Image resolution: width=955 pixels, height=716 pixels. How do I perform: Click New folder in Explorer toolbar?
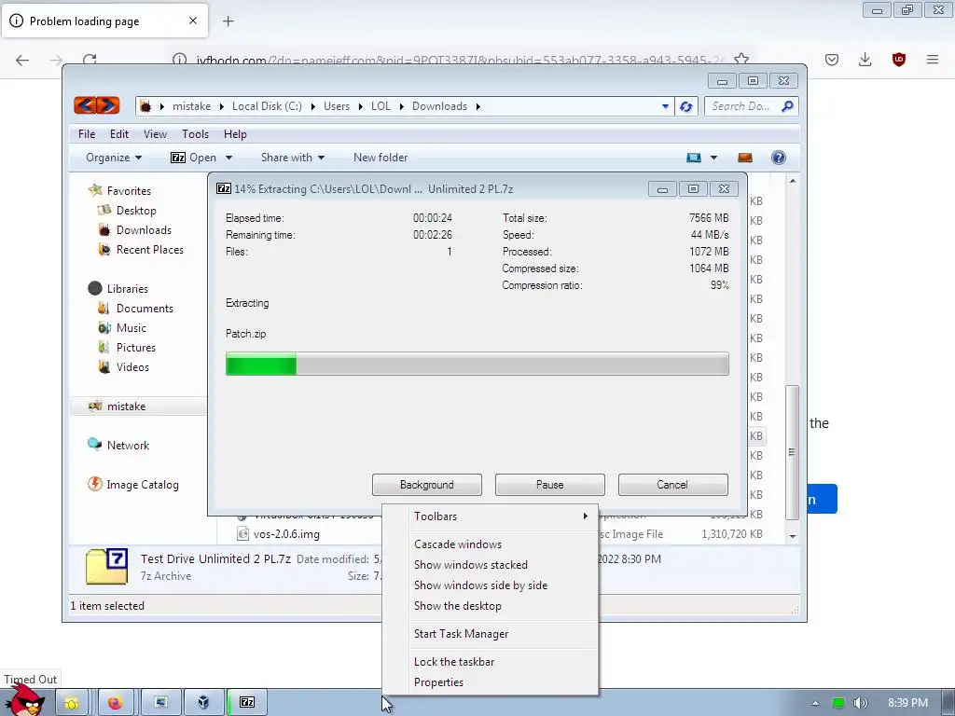pos(381,158)
